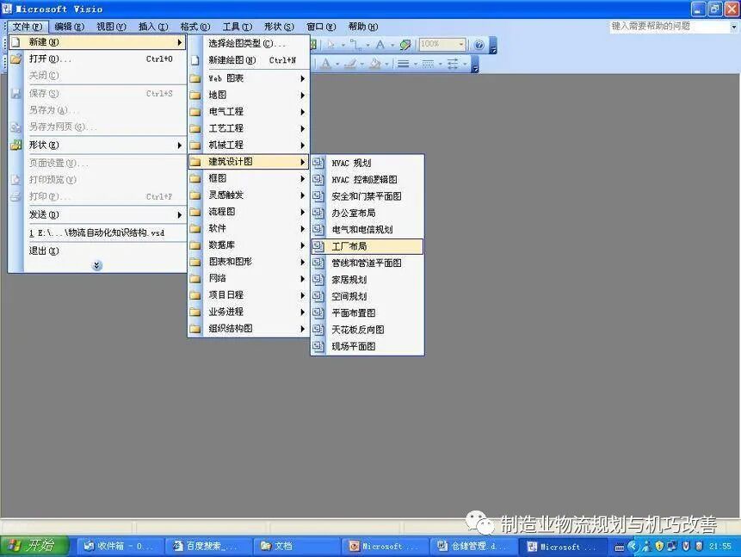Click the Line Ends arrows icon
Viewport: 741px width, 557px height.
(x=454, y=62)
